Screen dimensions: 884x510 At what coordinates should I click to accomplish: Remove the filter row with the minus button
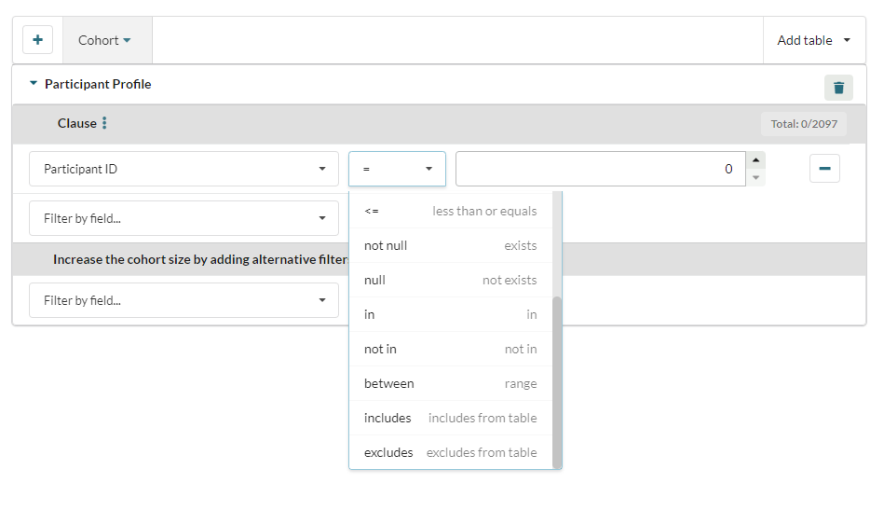click(824, 169)
